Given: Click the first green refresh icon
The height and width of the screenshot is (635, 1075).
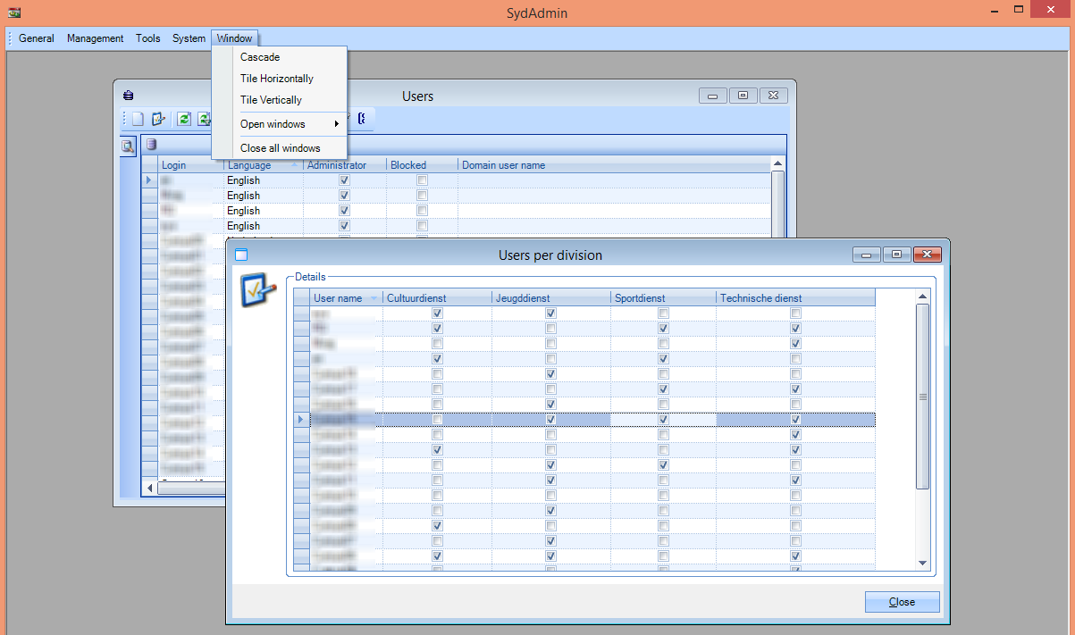Looking at the screenshot, I should [183, 119].
